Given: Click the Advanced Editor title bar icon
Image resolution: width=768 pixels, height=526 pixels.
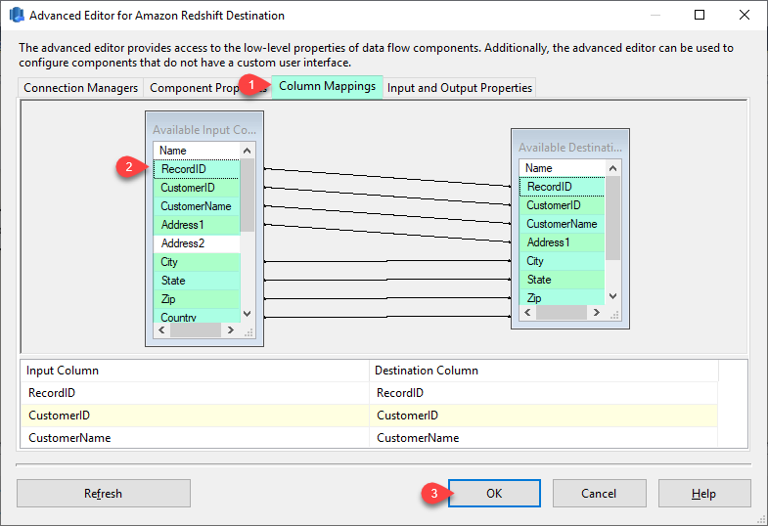Looking at the screenshot, I should 17,16.
